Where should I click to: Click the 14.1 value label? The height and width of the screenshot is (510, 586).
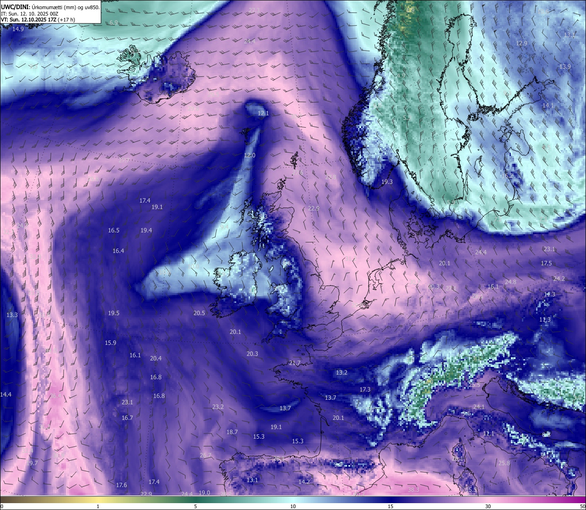pos(548,106)
